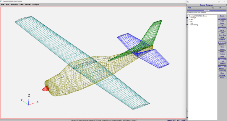Select NormalWing in the geom list

point(194,25)
